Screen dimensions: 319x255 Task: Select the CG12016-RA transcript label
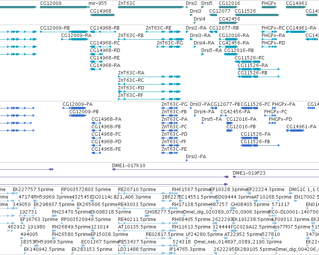tap(234, 36)
